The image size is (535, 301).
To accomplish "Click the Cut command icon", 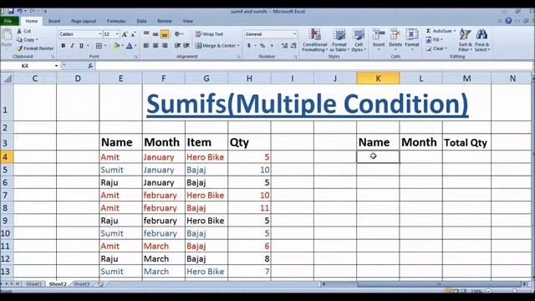I will pos(19,31).
